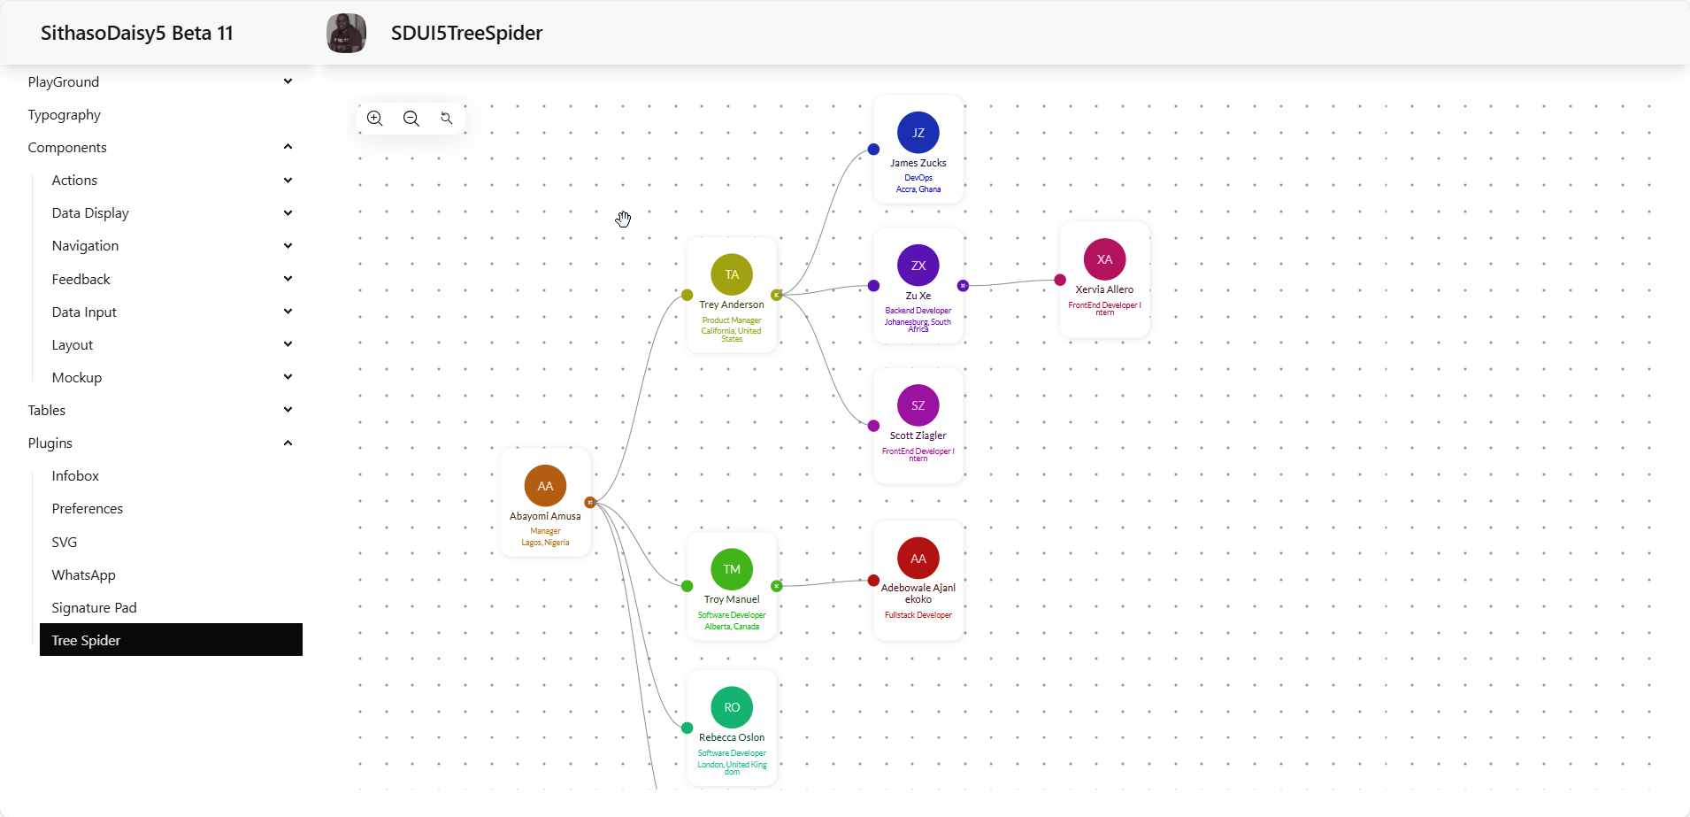Expand the Mockup submenu chevron
The width and height of the screenshot is (1690, 817).
click(288, 377)
